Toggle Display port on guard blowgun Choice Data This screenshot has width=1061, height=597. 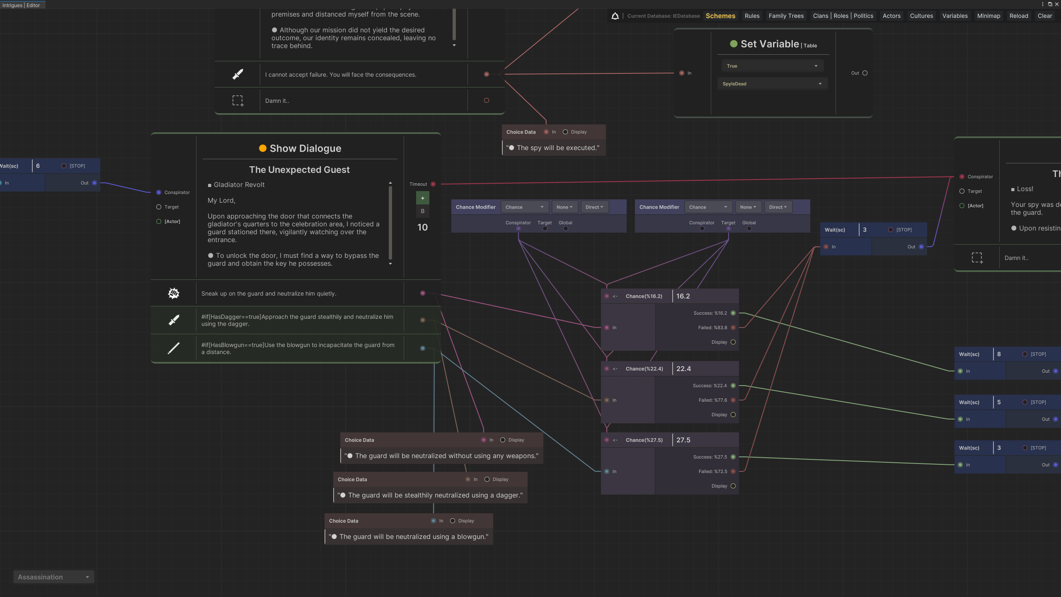pos(453,521)
